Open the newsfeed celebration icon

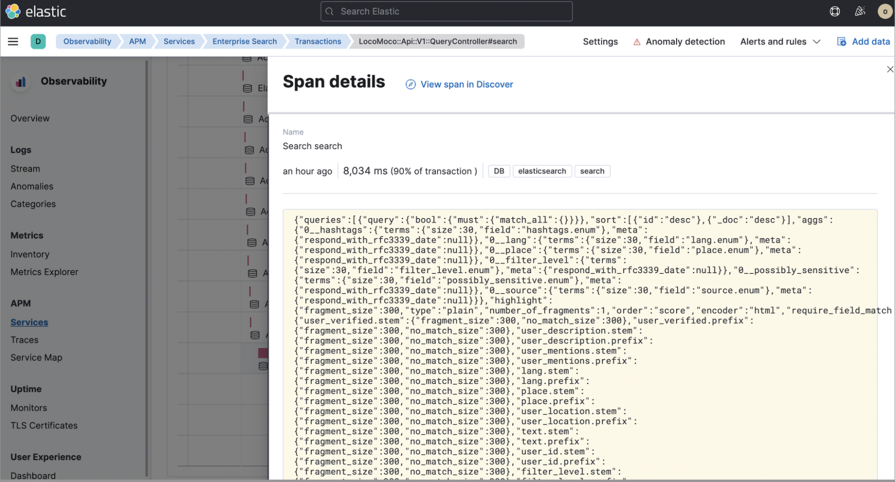(x=860, y=12)
